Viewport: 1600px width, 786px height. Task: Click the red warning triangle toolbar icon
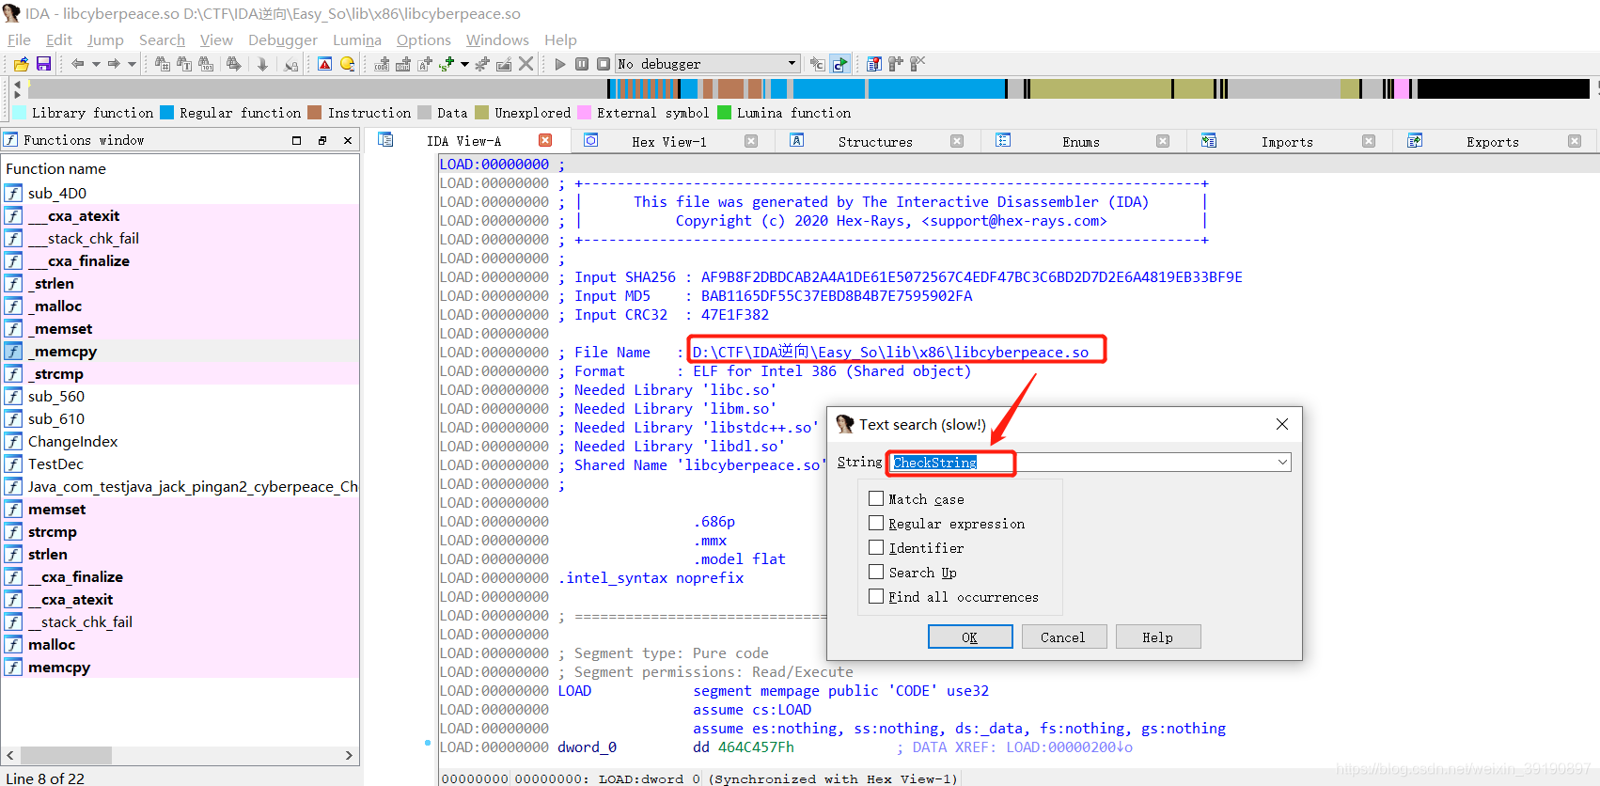[324, 64]
